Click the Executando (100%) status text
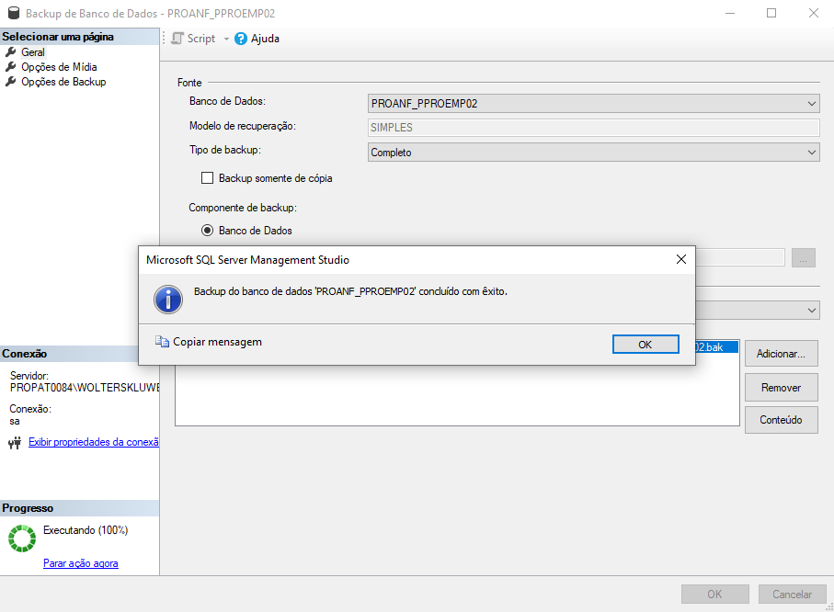Screen dimensions: 834x612 (86, 530)
